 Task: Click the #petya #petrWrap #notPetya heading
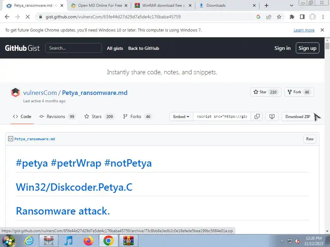pyautogui.click(x=84, y=163)
